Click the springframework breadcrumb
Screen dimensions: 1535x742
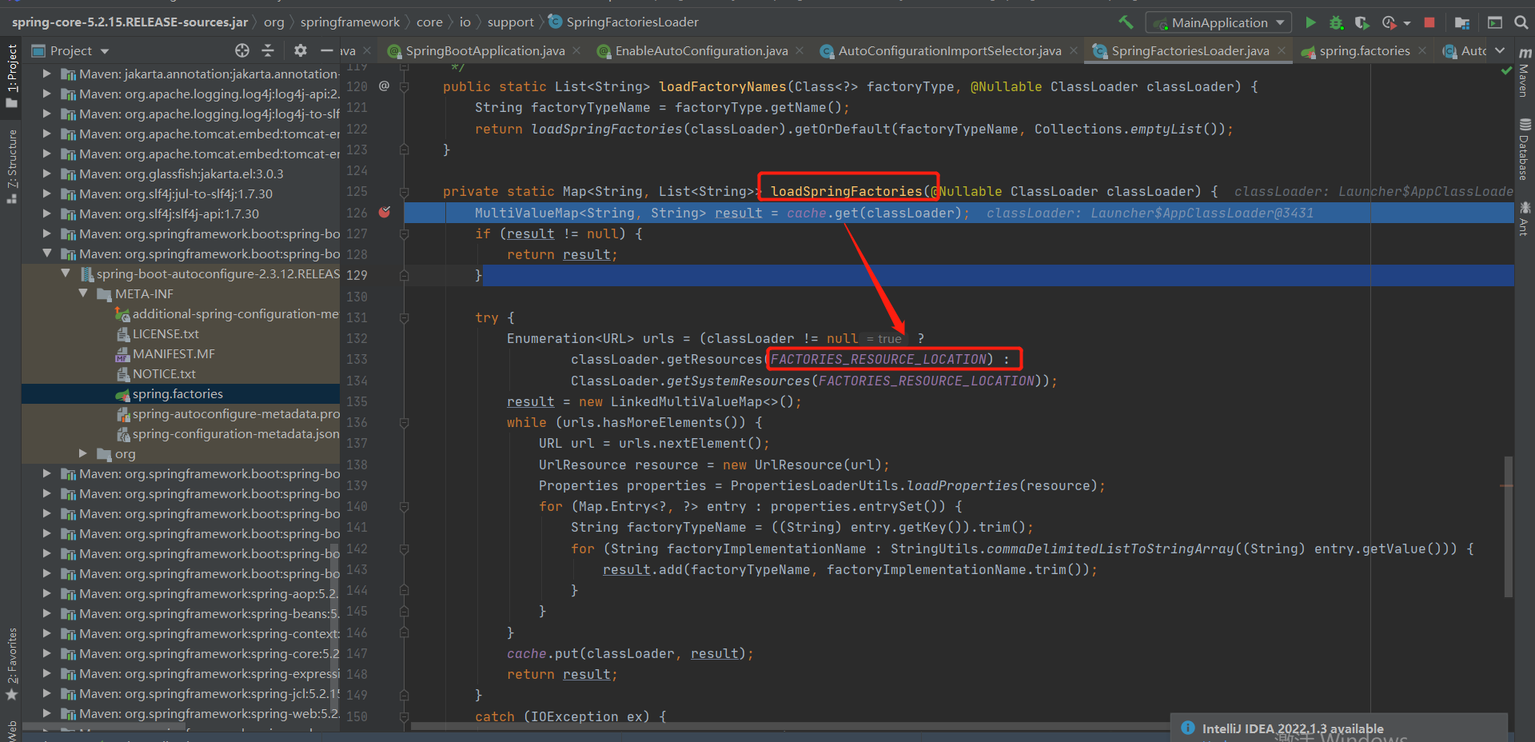click(350, 22)
